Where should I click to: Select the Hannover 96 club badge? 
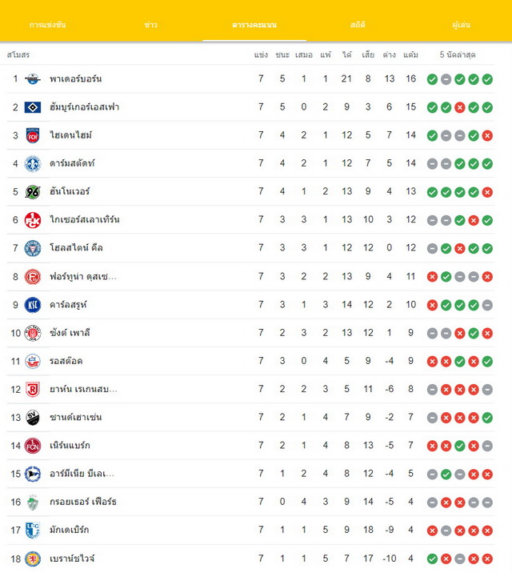33,191
